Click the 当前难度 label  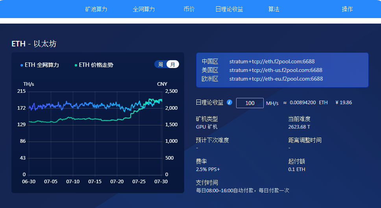pyautogui.click(x=300, y=119)
